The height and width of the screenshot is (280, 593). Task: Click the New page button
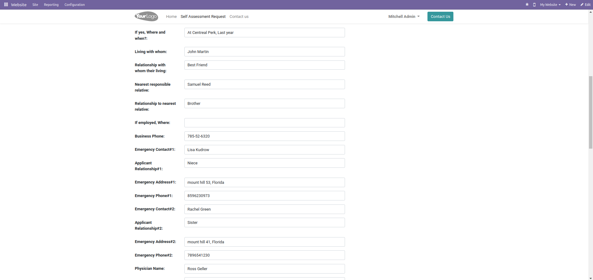click(x=570, y=5)
